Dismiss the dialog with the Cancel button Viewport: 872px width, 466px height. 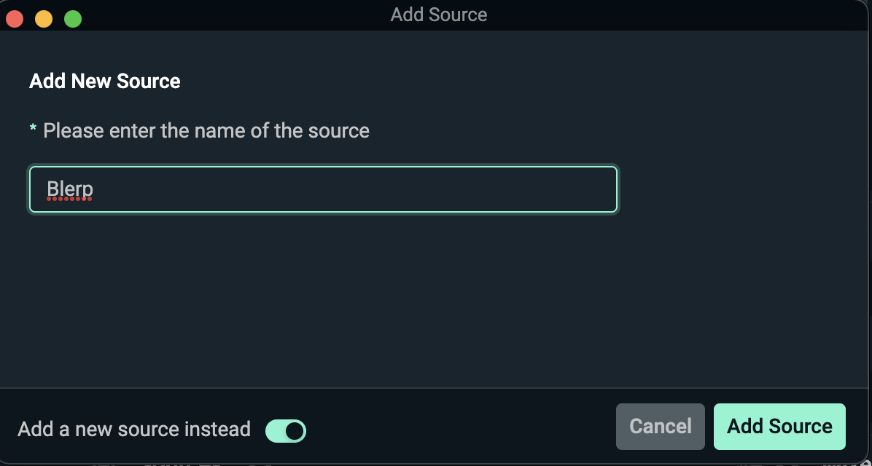tap(660, 426)
